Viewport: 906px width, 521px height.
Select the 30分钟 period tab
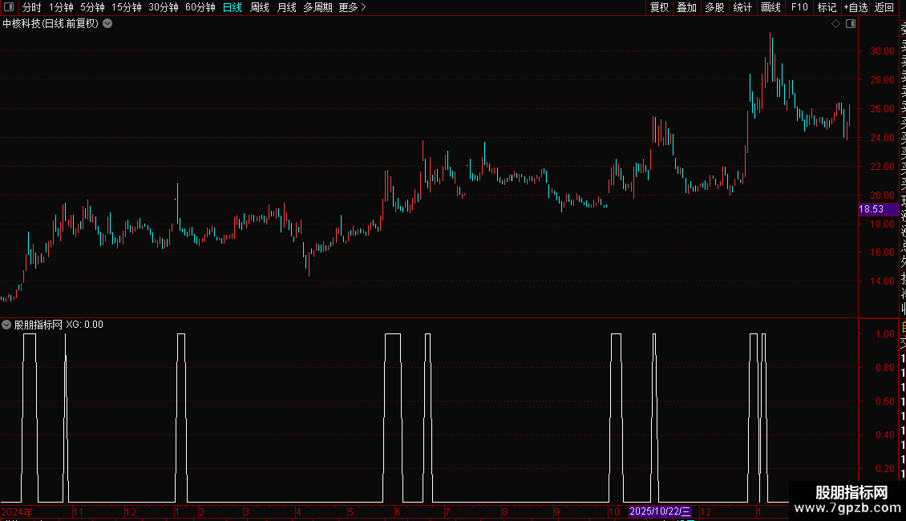[164, 7]
